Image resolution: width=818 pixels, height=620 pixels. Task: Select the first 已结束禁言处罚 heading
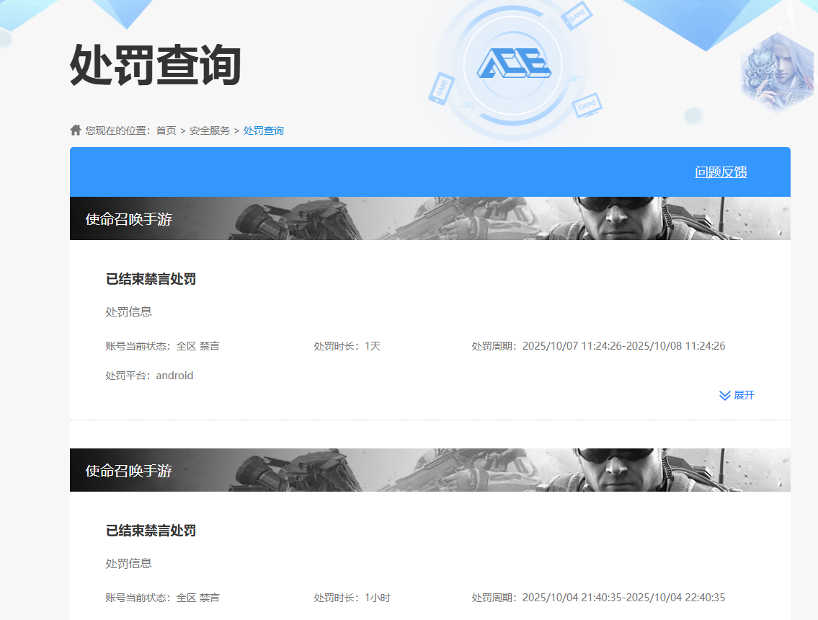(x=151, y=279)
